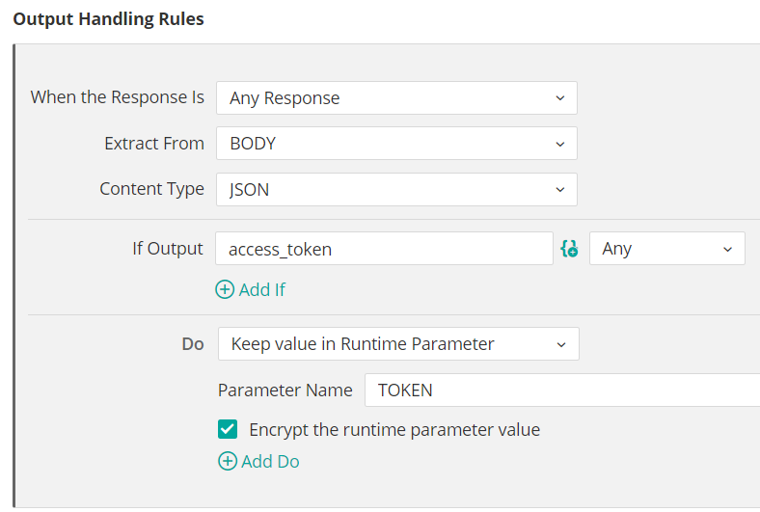Click the chevron arrow in the Keep value field
760x512 pixels.
click(561, 344)
